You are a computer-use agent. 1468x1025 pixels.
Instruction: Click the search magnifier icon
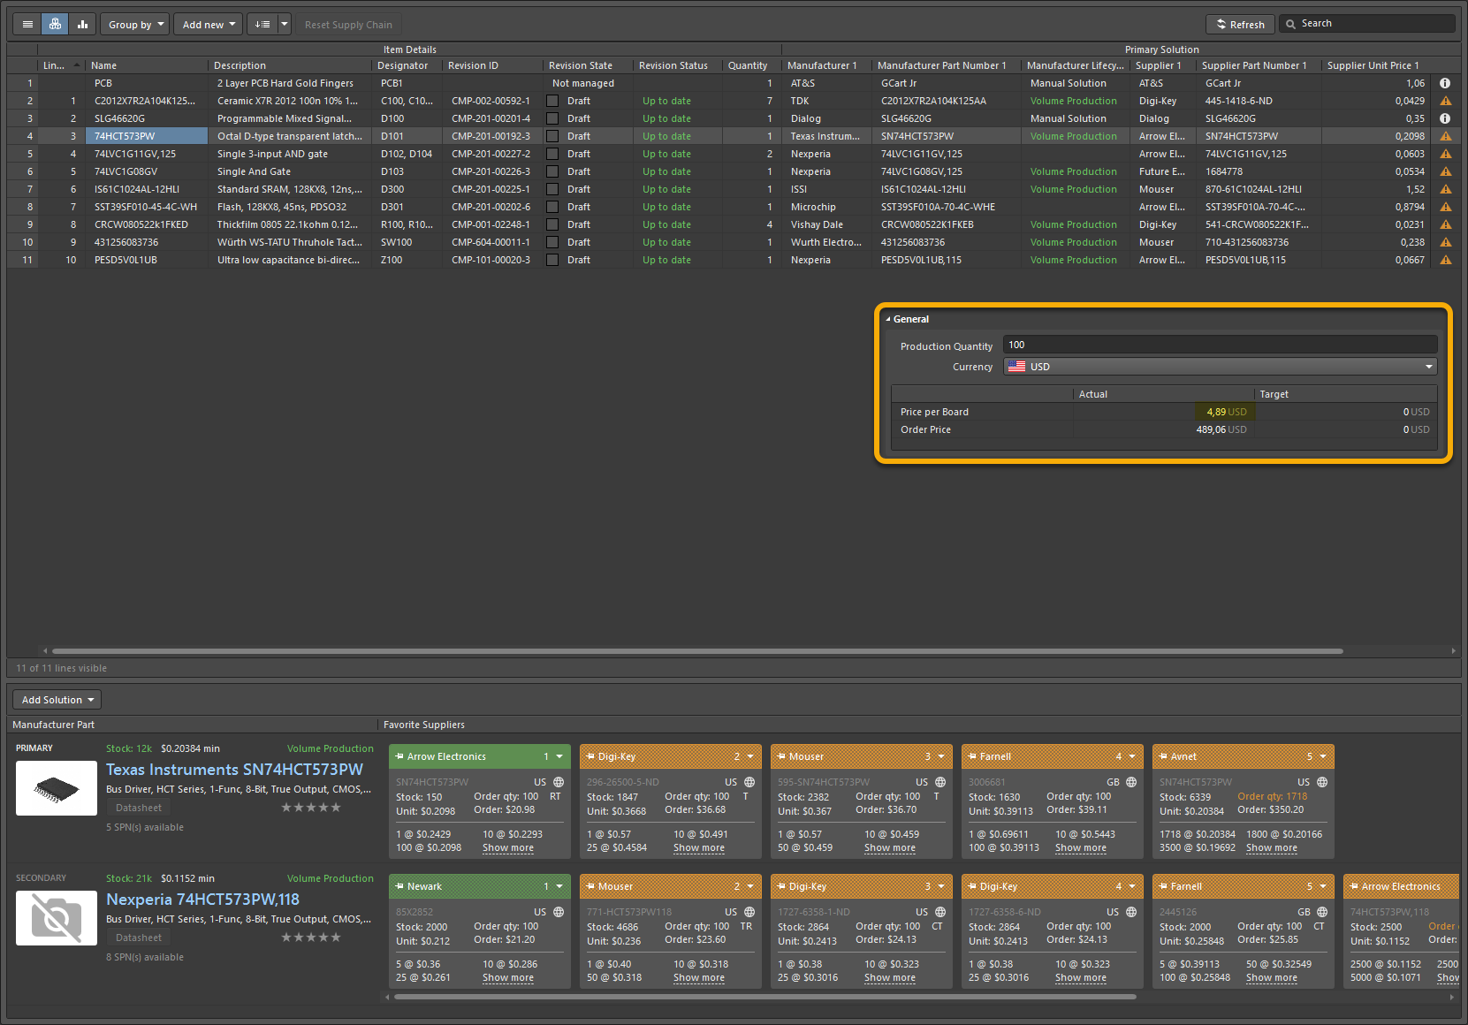point(1291,24)
